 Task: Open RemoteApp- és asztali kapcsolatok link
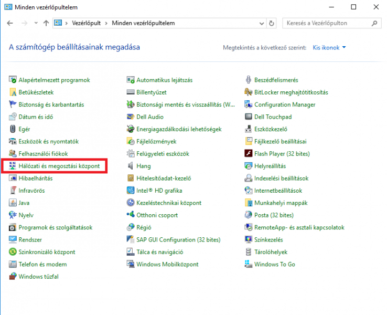[299, 227]
